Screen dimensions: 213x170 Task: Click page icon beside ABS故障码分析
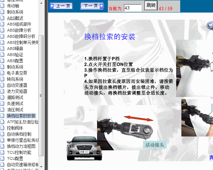(x=2, y=36)
